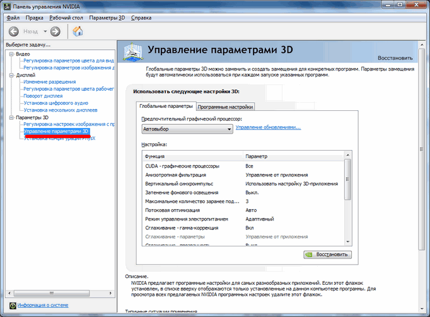Click task tree horizontal scroll right arrow
430x317 pixels.
click(110, 293)
